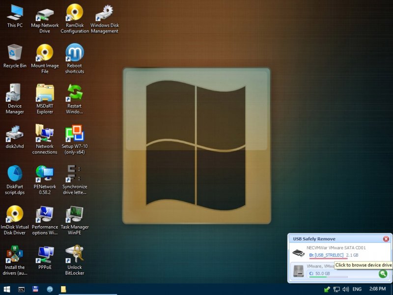The width and height of the screenshot is (393, 295).
Task: Launch MSDaRT Explorer
Action: coord(45,99)
